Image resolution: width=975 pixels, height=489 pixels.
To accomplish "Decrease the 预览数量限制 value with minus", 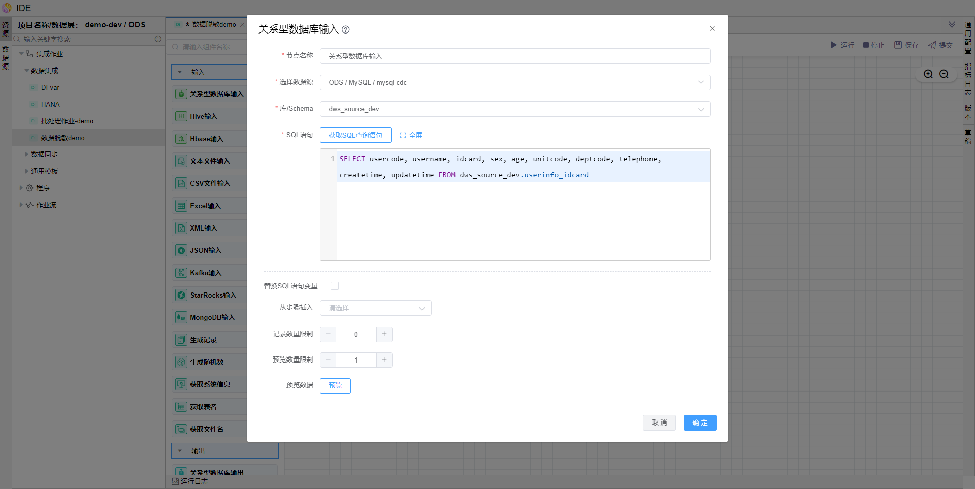I will click(328, 360).
